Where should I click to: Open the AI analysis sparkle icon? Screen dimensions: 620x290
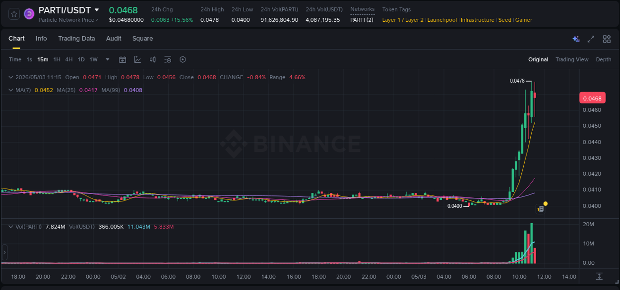[576, 39]
